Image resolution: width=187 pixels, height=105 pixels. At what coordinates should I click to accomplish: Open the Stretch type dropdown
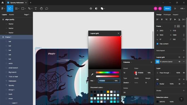(127, 83)
